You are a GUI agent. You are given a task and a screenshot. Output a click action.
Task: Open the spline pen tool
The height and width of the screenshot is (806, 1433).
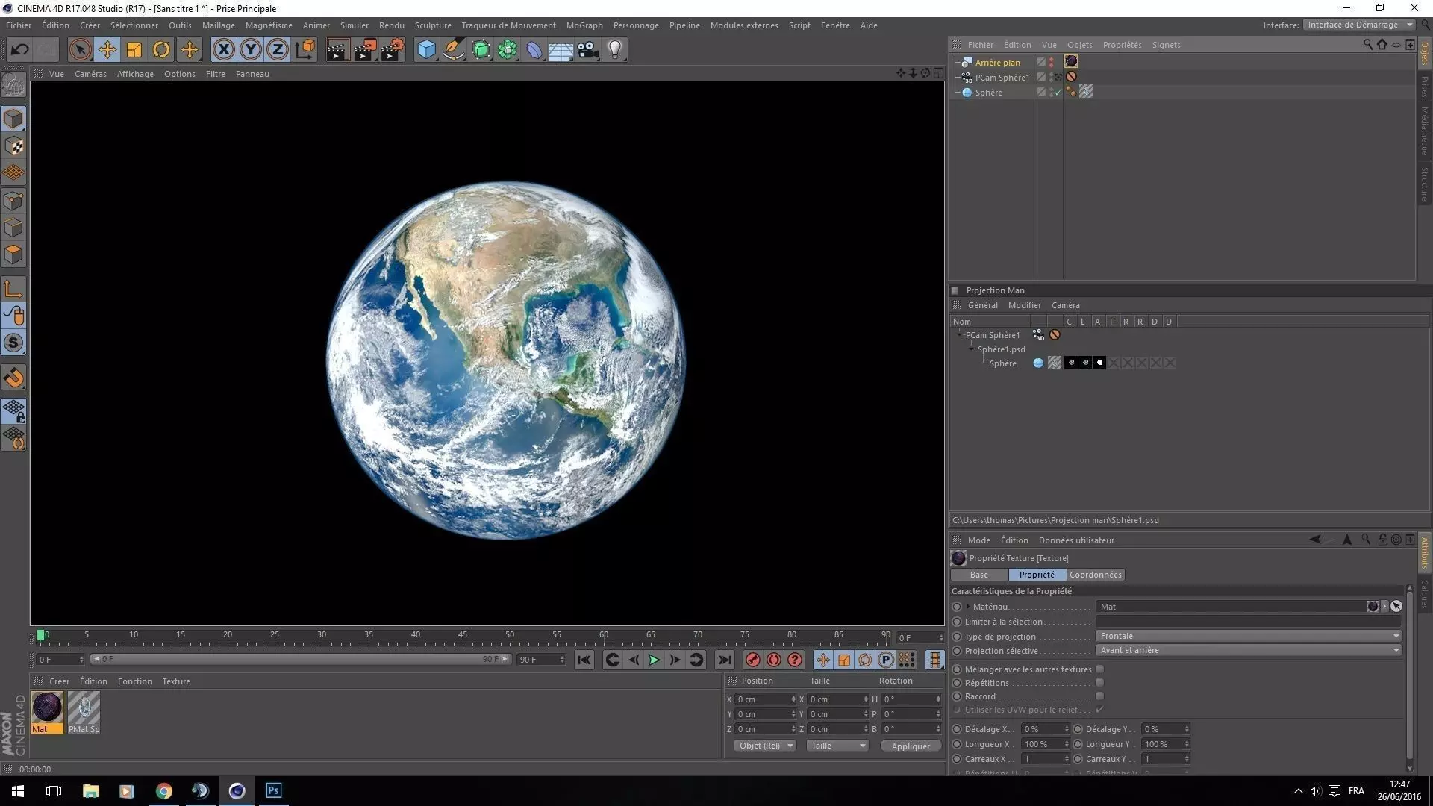(453, 50)
